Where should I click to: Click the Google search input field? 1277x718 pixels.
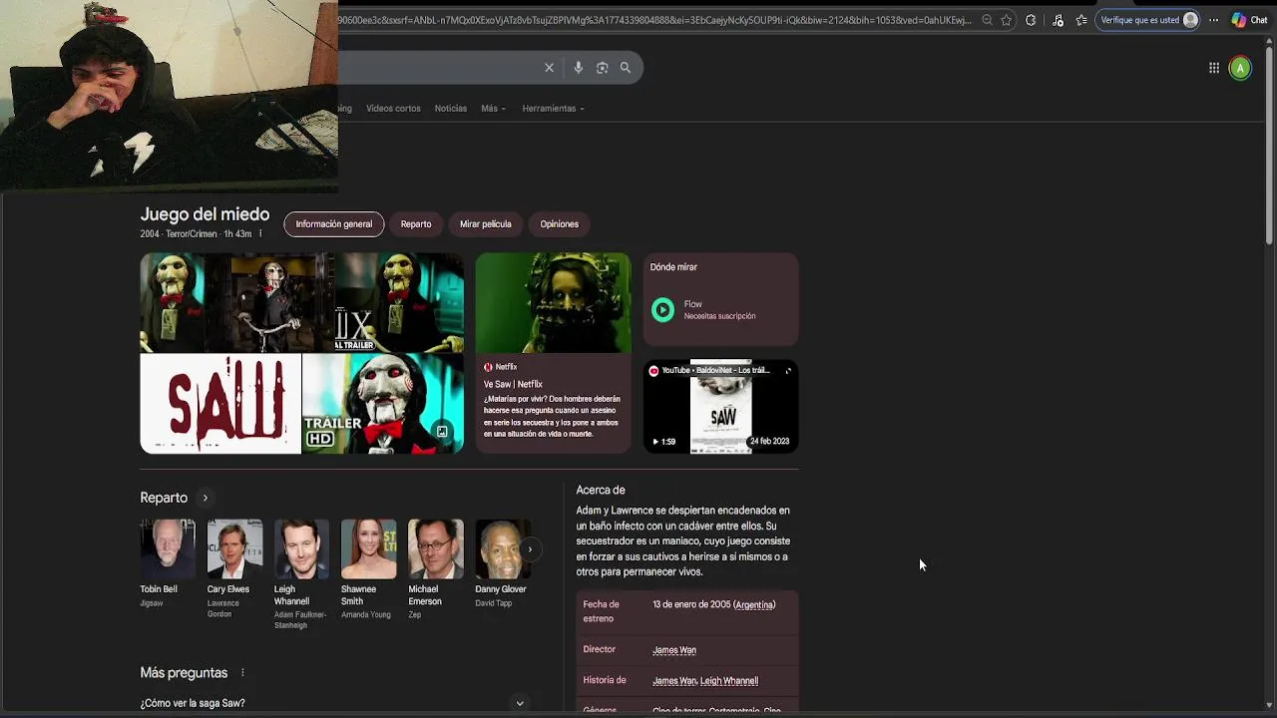pos(439,68)
